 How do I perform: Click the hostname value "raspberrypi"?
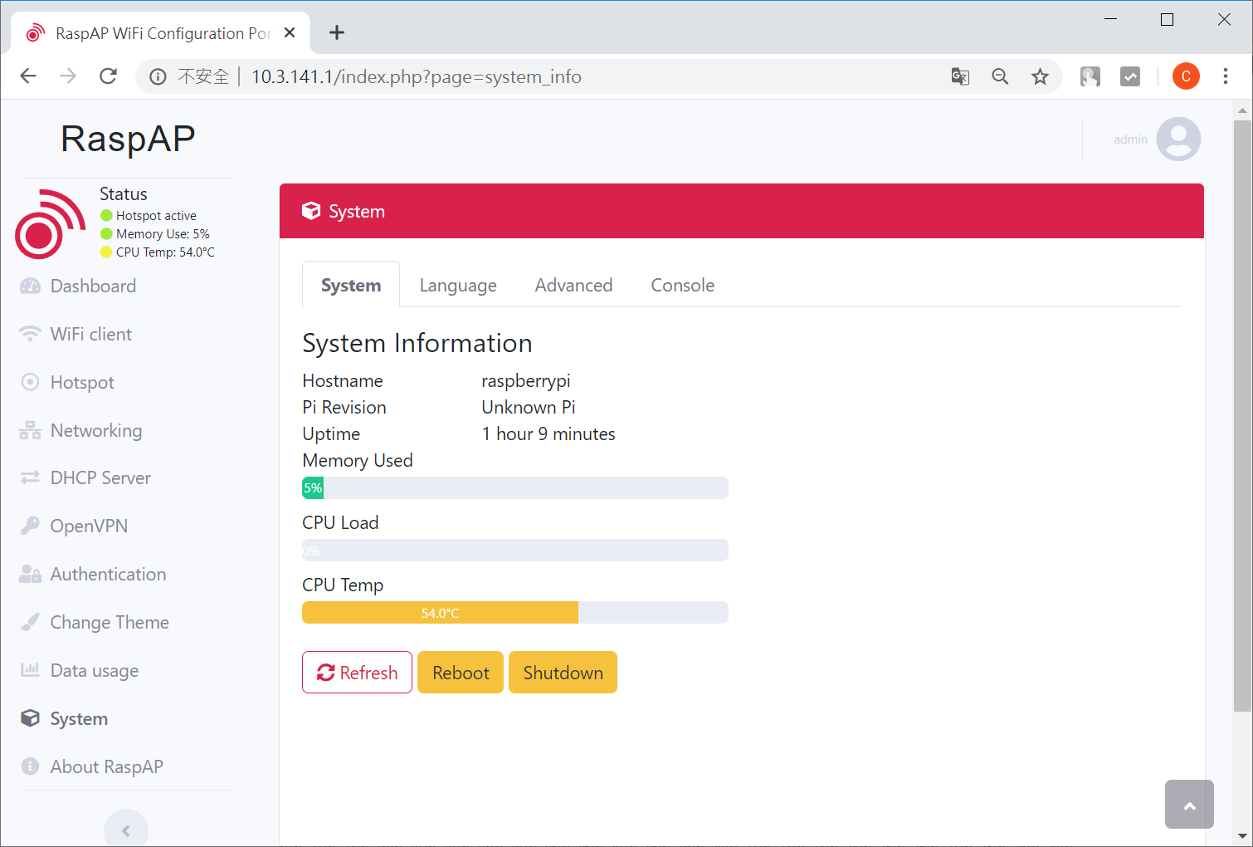pyautogui.click(x=526, y=381)
